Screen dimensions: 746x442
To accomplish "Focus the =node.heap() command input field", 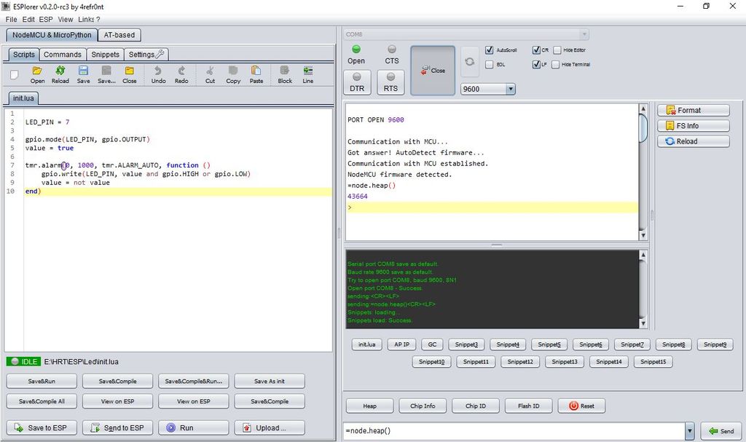I will pyautogui.click(x=514, y=431).
